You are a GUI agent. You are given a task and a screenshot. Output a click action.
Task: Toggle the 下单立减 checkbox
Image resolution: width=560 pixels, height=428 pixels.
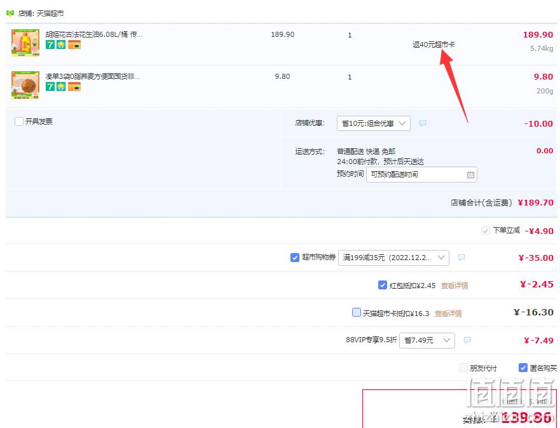pyautogui.click(x=486, y=231)
